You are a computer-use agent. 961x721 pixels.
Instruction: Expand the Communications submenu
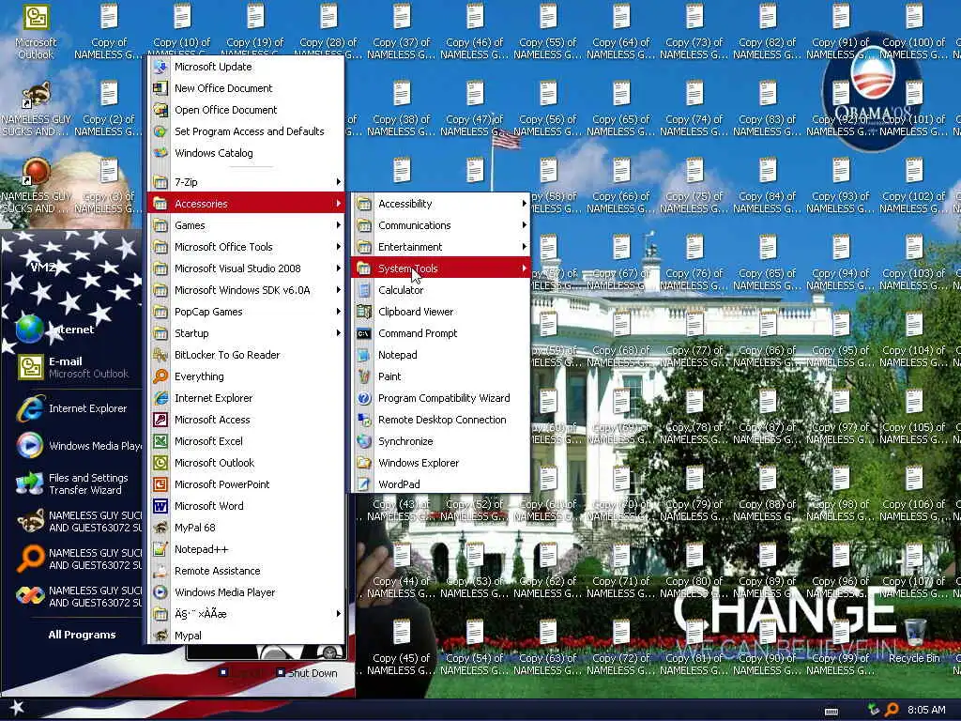point(440,225)
